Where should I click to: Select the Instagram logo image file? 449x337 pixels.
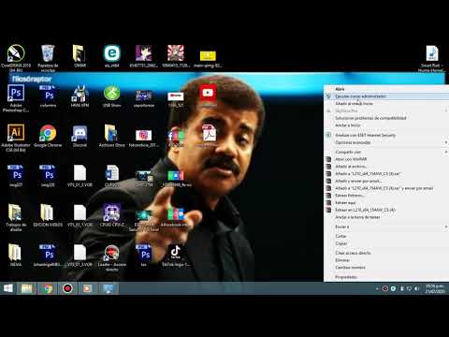click(144, 135)
